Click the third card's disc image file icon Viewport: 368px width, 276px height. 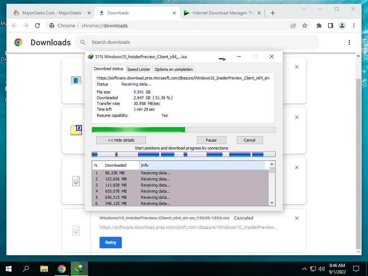tap(76, 181)
